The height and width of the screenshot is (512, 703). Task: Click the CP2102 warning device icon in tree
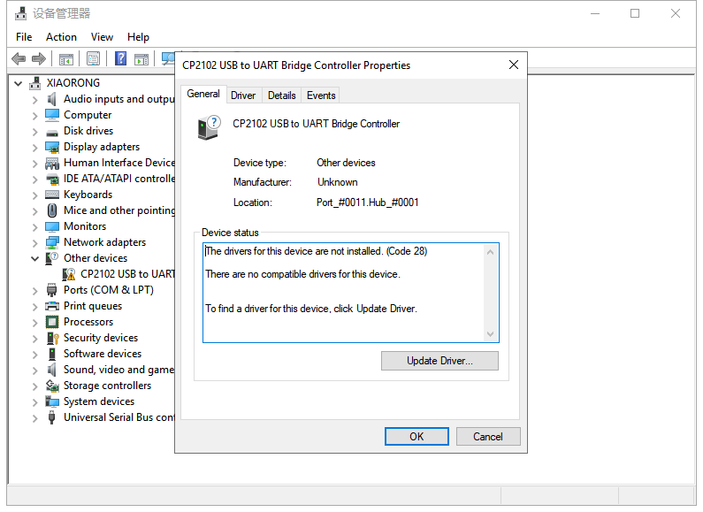point(70,274)
